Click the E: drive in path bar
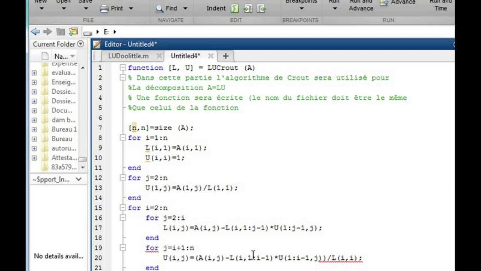Image resolution: width=481 pixels, height=271 pixels. (106, 32)
